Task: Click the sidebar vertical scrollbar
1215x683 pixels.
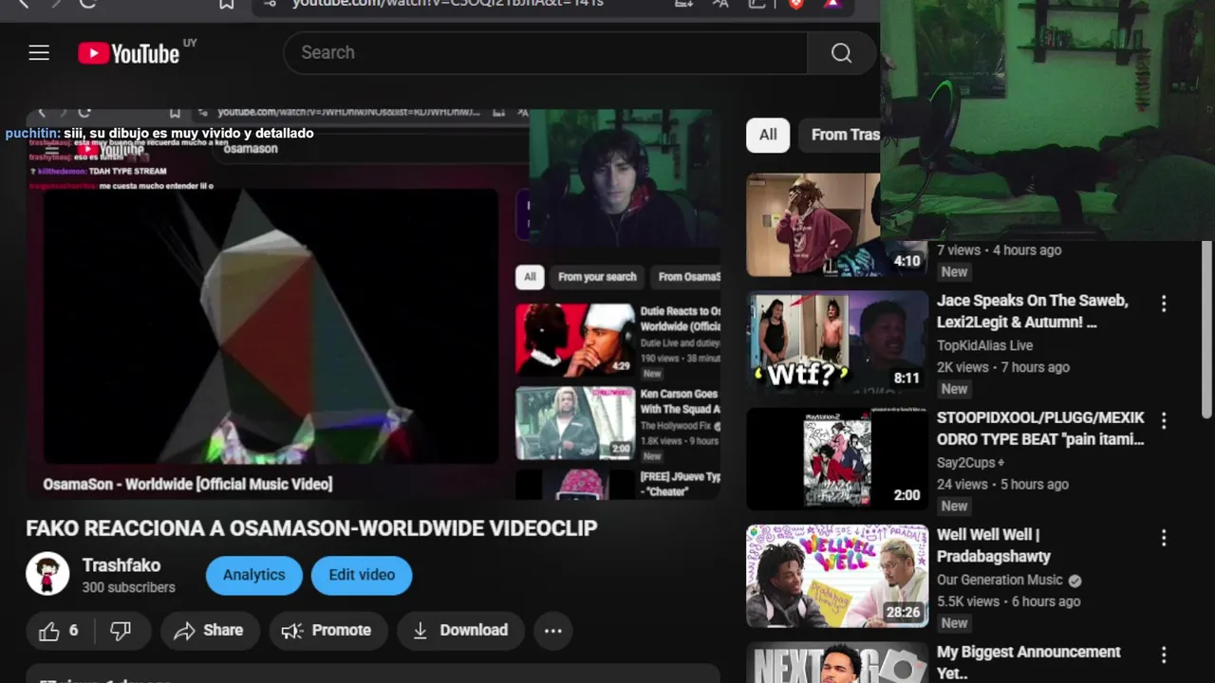Action: [x=1207, y=327]
